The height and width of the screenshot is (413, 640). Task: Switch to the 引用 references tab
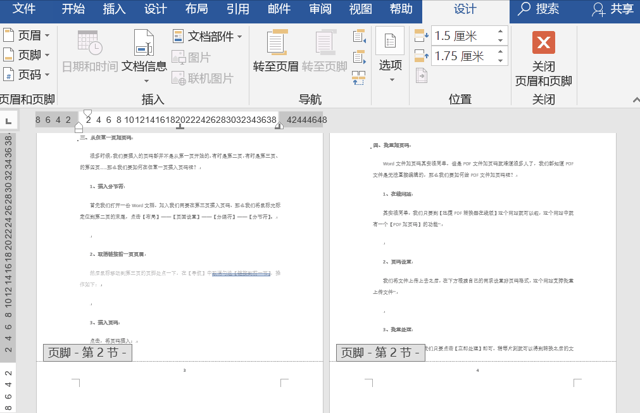coord(238,9)
